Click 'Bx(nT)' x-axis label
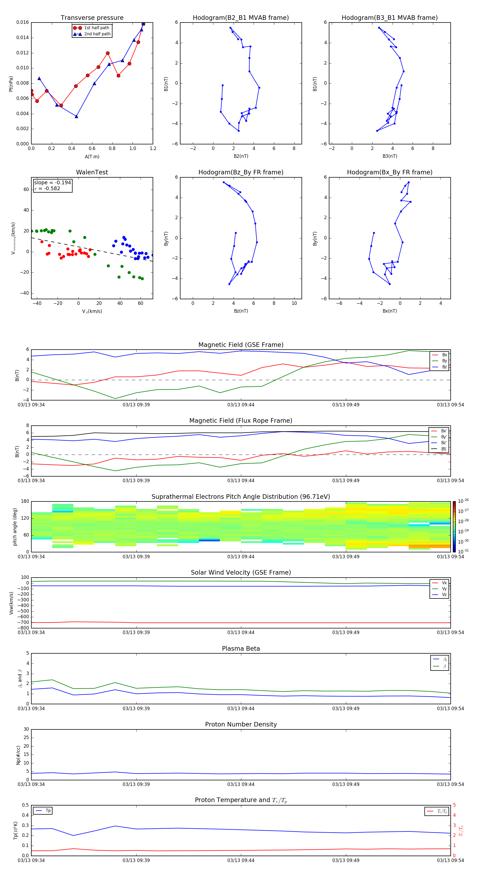The width and height of the screenshot is (482, 884). pos(390,311)
